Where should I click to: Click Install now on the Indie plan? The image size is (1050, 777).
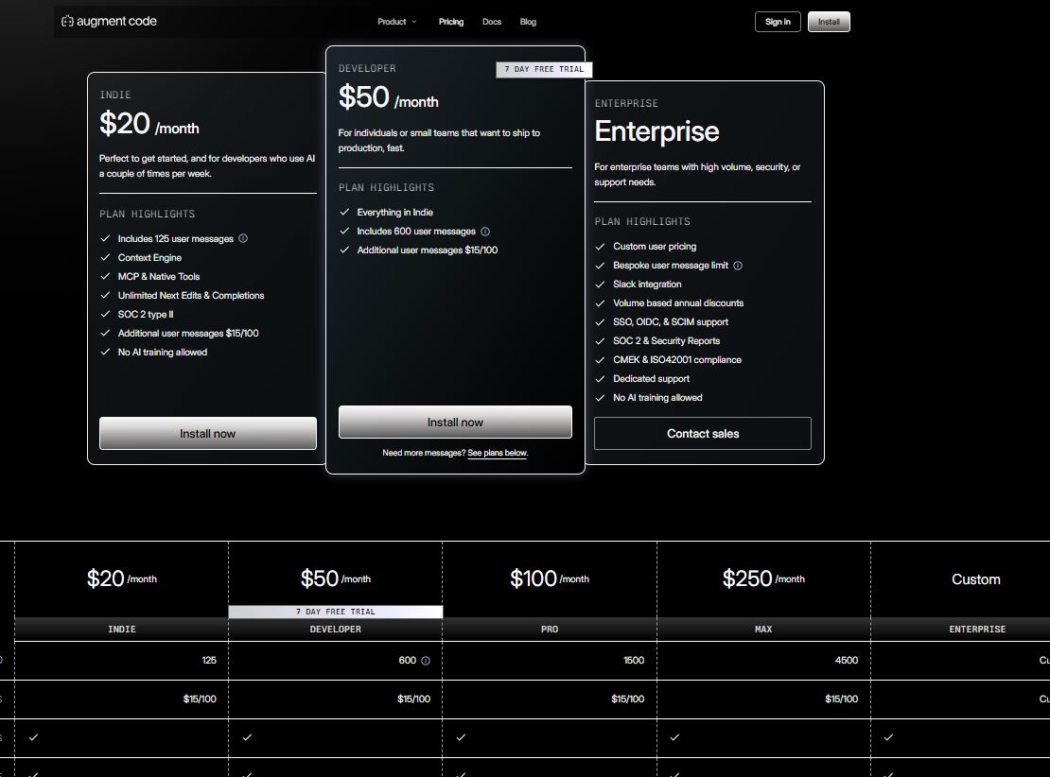click(208, 434)
